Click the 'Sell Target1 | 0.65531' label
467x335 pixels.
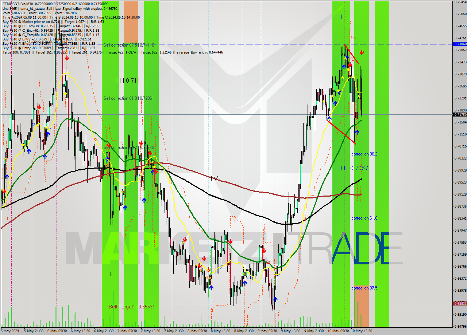pos(132,307)
